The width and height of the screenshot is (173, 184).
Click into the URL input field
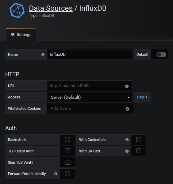click(90, 86)
